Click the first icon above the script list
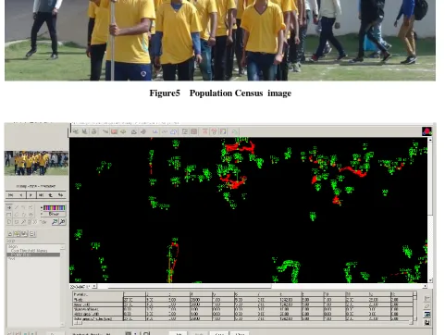The width and height of the screenshot is (445, 335). 10,234
